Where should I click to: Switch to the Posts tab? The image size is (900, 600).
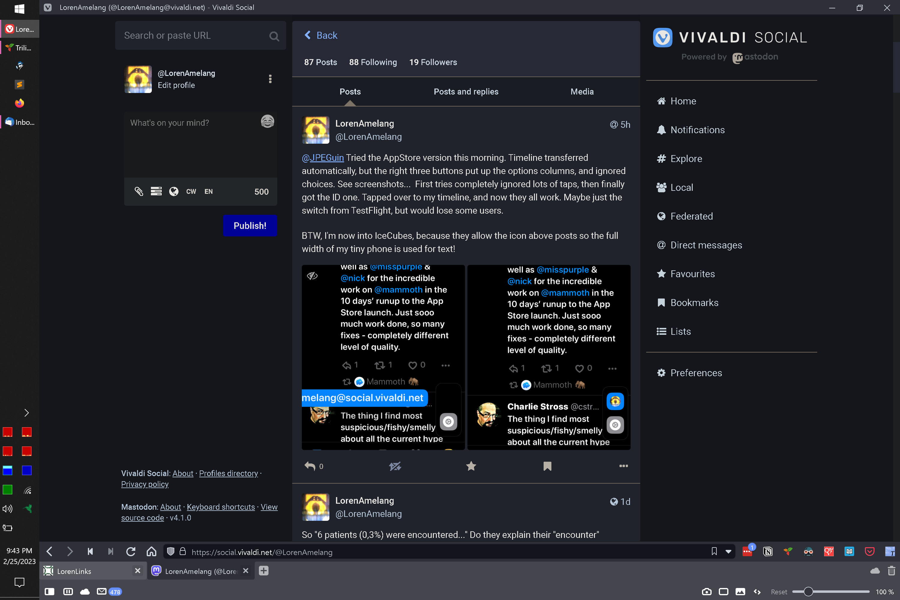tap(350, 91)
